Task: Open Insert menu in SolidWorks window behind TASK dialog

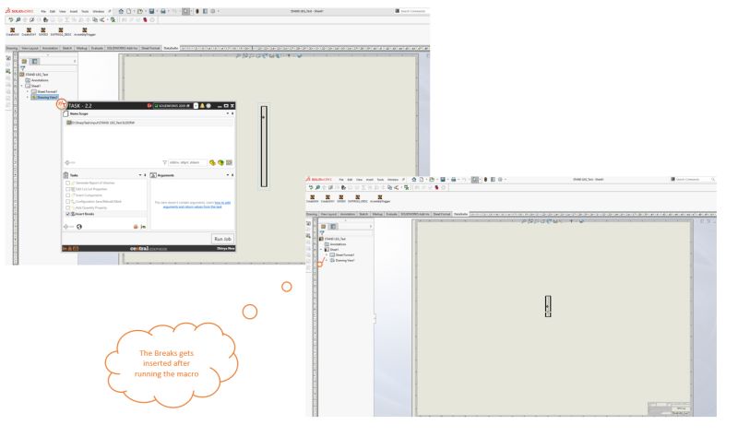Action: pyautogui.click(x=74, y=11)
